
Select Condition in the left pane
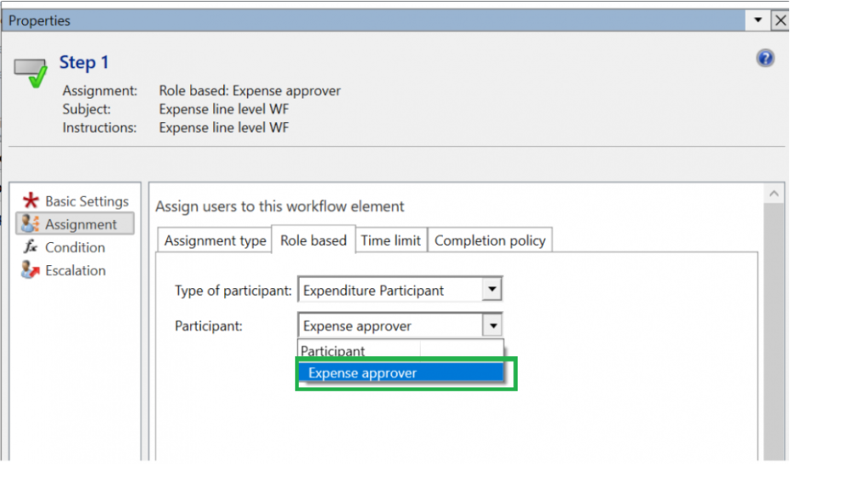(x=75, y=247)
